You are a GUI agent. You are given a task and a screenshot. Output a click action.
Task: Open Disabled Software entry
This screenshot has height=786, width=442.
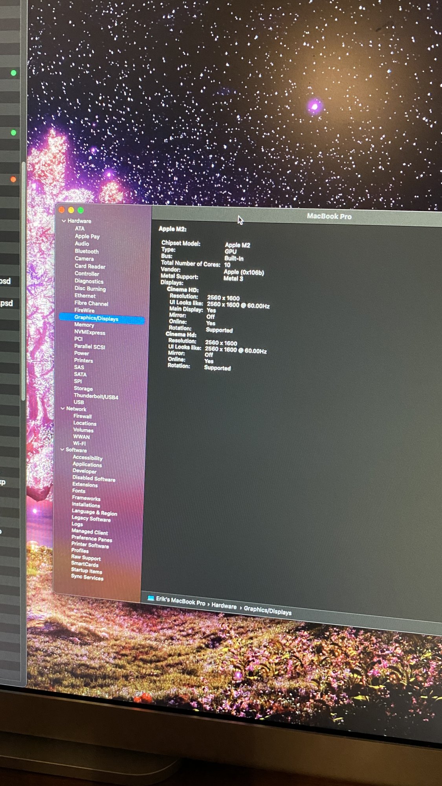[94, 478]
